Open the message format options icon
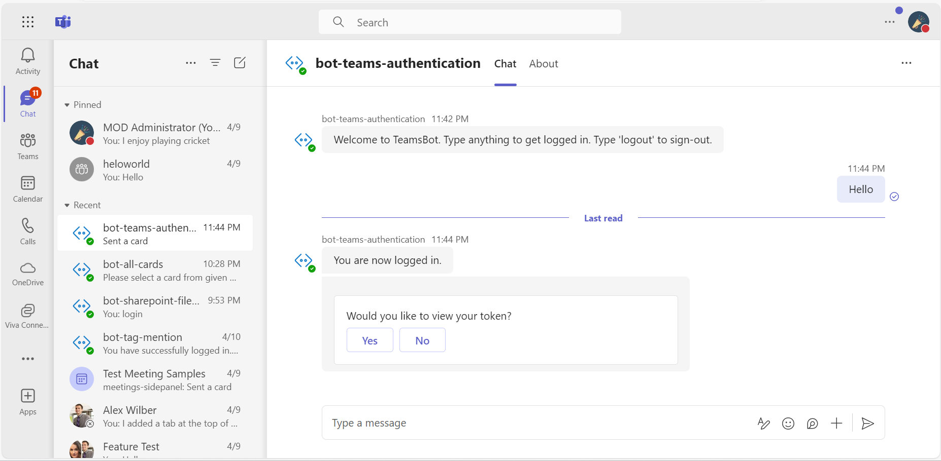 pyautogui.click(x=764, y=423)
